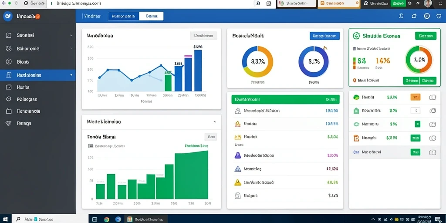The height and width of the screenshot is (223, 446).
Task: Click the pin icon in blue header
Action: pyautogui.click(x=414, y=16)
